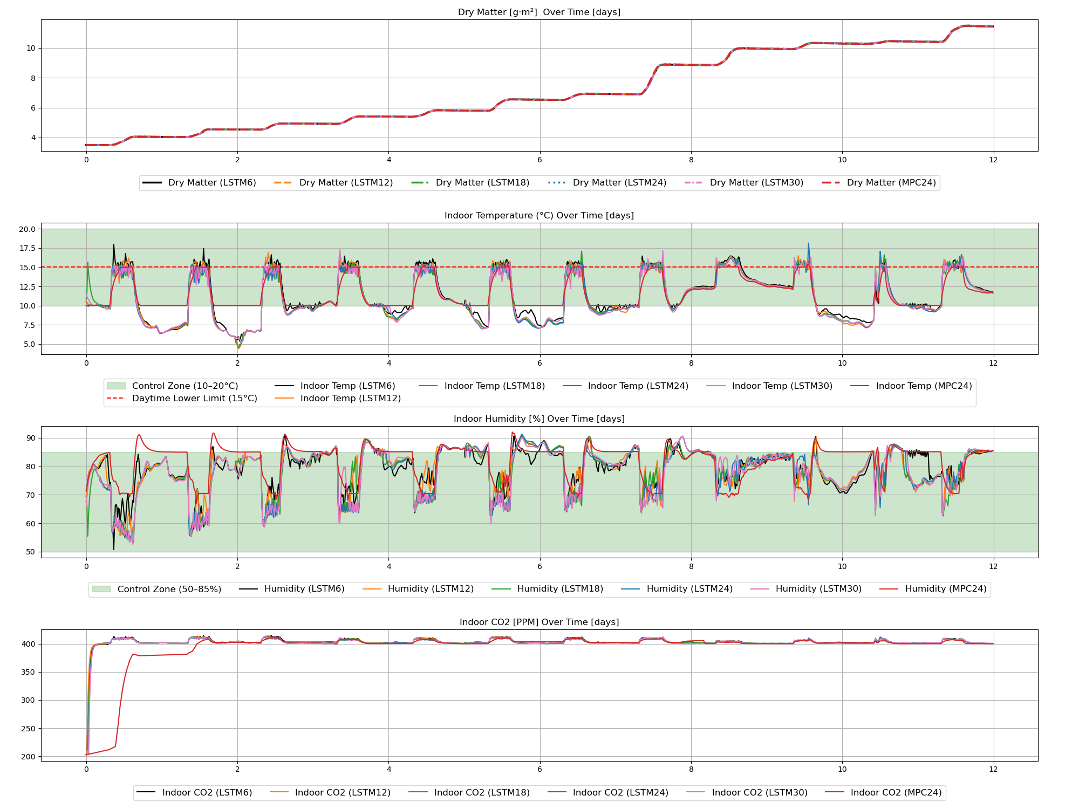
Task: Click the Control Zone (50–85%) humidity swatch
Action: point(101,589)
